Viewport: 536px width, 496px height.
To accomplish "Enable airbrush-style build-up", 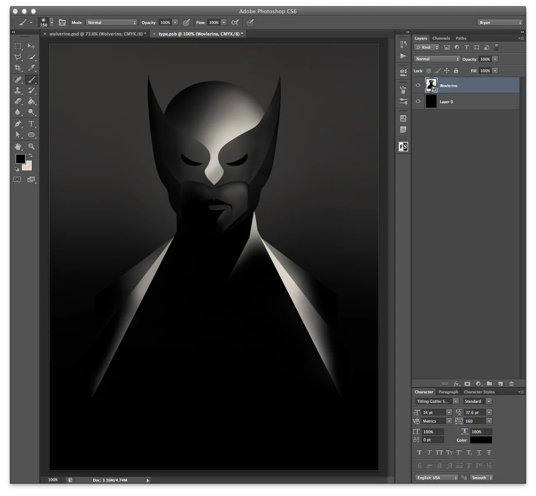I will (235, 22).
